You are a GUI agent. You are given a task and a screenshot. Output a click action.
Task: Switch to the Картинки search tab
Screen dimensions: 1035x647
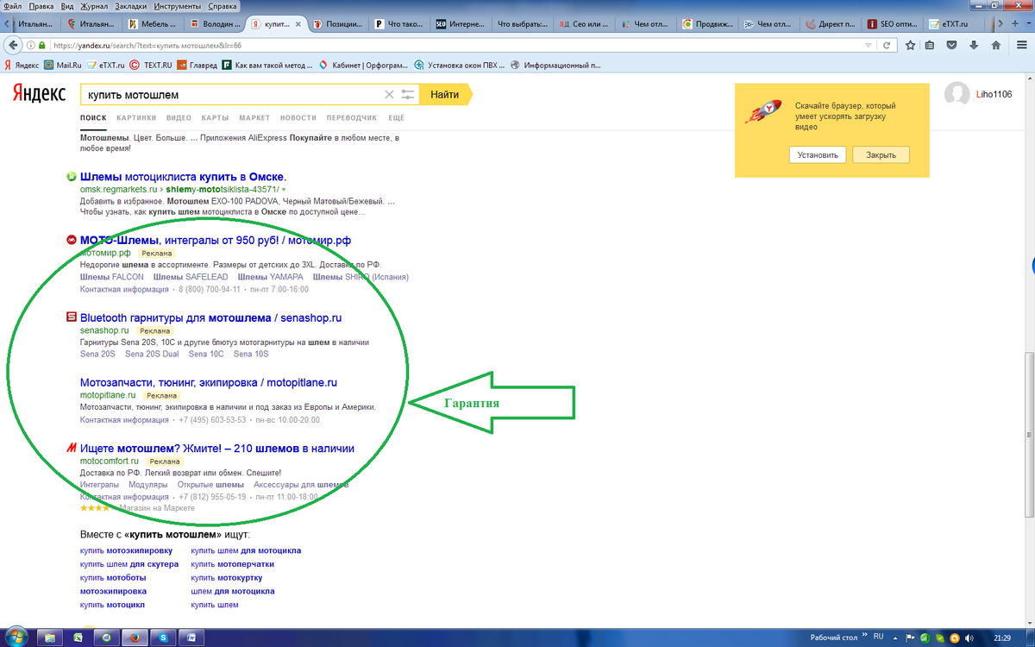click(x=136, y=117)
